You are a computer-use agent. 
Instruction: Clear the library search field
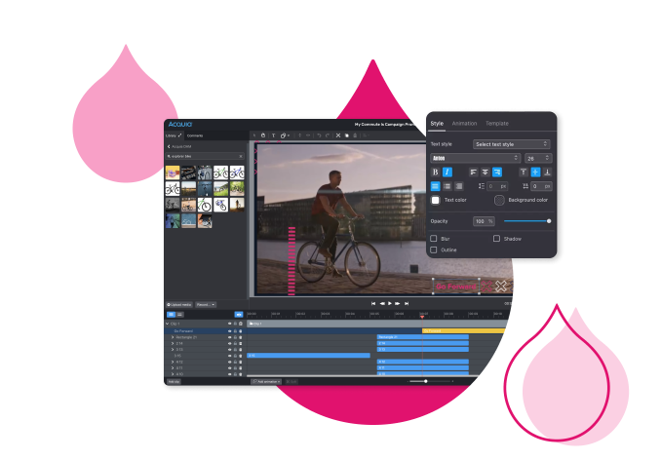pyautogui.click(x=241, y=156)
